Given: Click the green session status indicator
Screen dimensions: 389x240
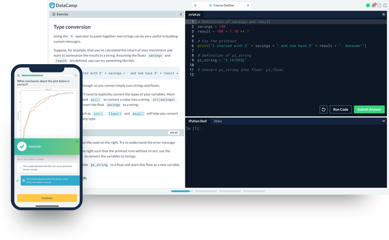Looking at the screenshot, I should coord(368,5).
